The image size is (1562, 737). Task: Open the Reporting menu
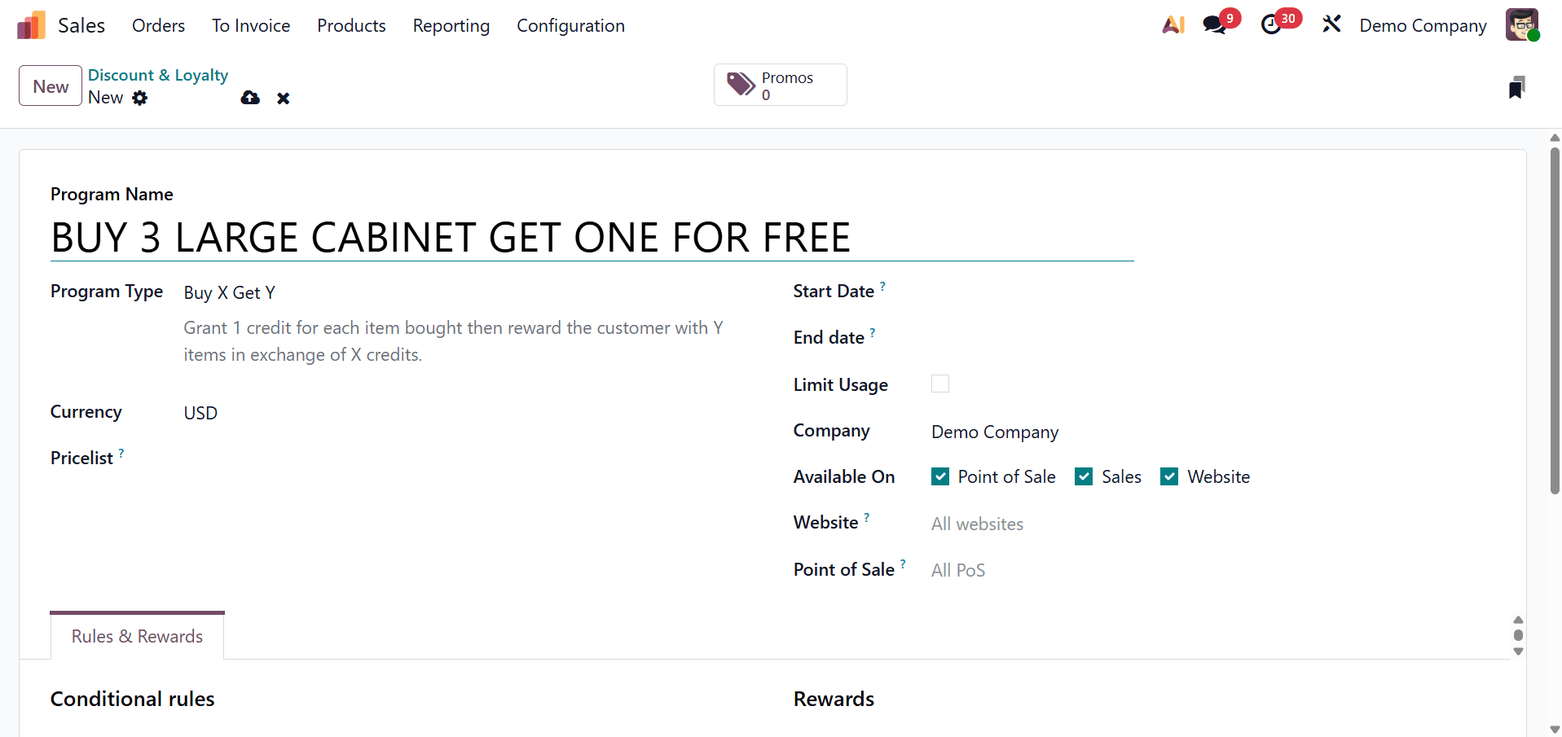tap(451, 25)
